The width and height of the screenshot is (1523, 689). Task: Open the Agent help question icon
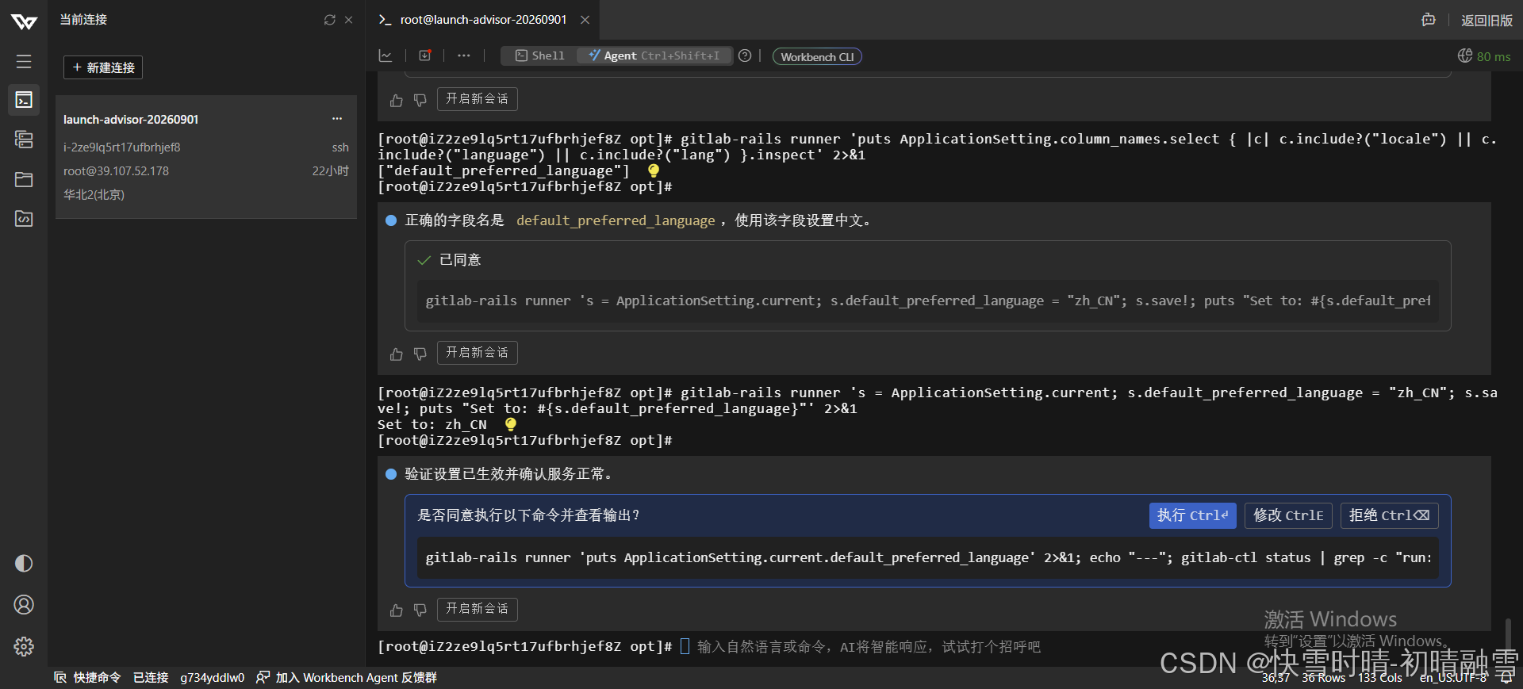(745, 56)
